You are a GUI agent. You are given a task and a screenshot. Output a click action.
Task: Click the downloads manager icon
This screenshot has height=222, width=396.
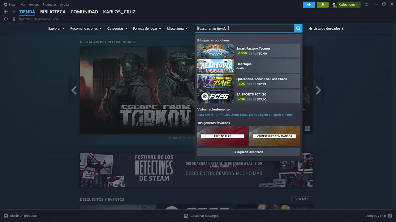186,216
